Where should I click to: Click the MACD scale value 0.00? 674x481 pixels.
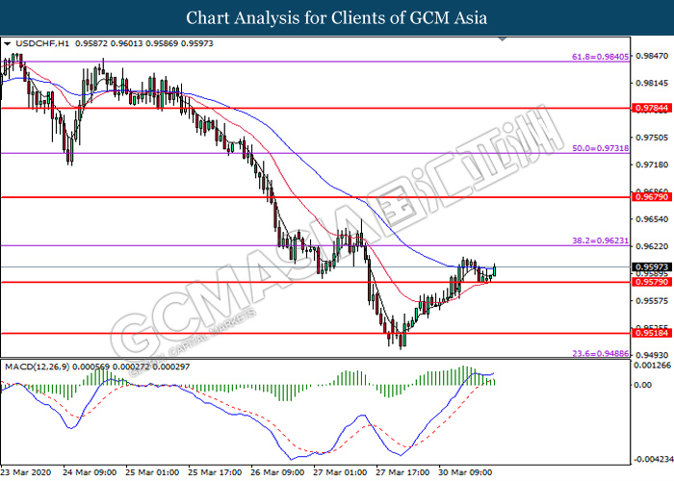642,385
